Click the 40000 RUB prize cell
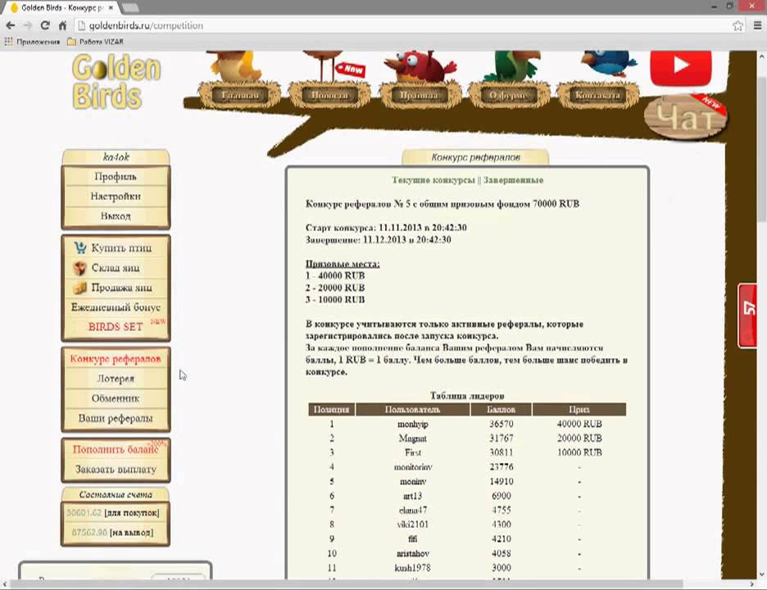 [x=579, y=424]
